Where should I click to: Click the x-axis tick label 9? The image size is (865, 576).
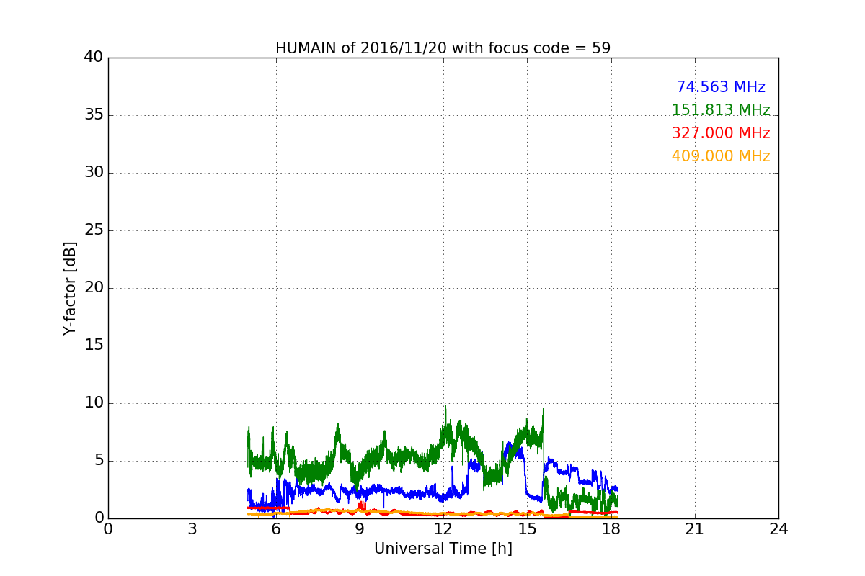(x=360, y=529)
